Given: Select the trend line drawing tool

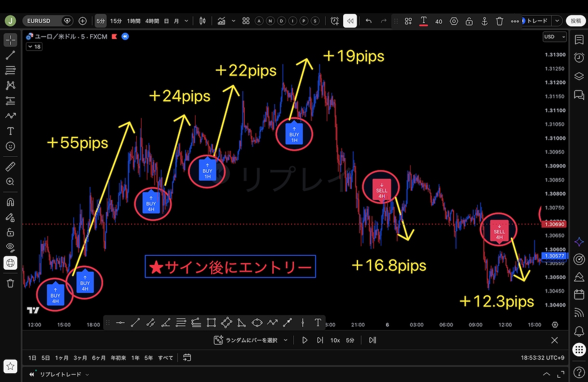Looking at the screenshot, I should (x=11, y=55).
